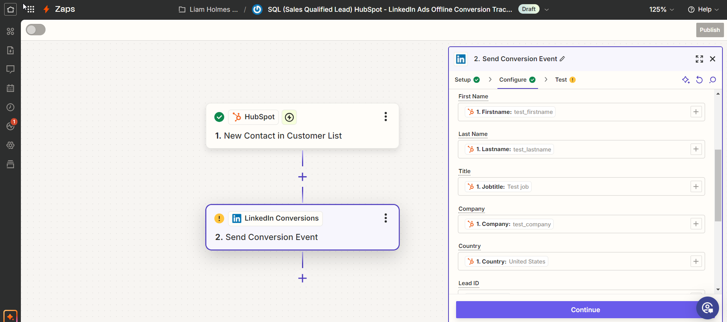
Task: Click the Zap status power icon
Action: pyautogui.click(x=257, y=9)
